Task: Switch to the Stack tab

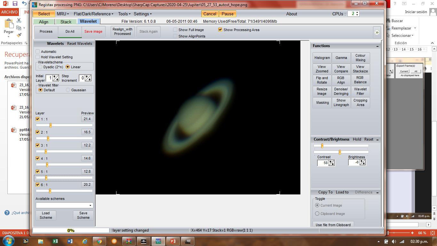Action: pos(66,22)
